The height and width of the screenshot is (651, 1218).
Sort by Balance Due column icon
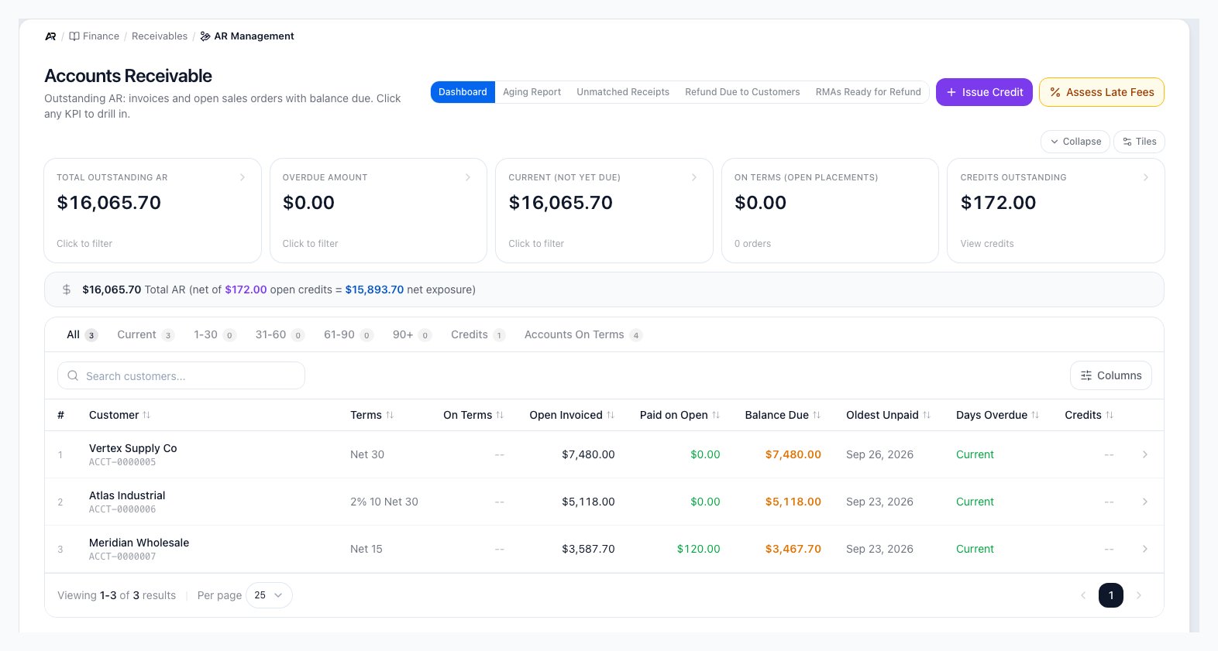(817, 416)
